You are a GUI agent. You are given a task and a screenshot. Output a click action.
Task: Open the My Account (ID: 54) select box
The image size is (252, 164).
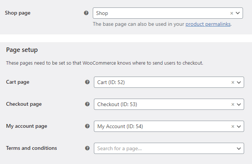click(x=169, y=126)
